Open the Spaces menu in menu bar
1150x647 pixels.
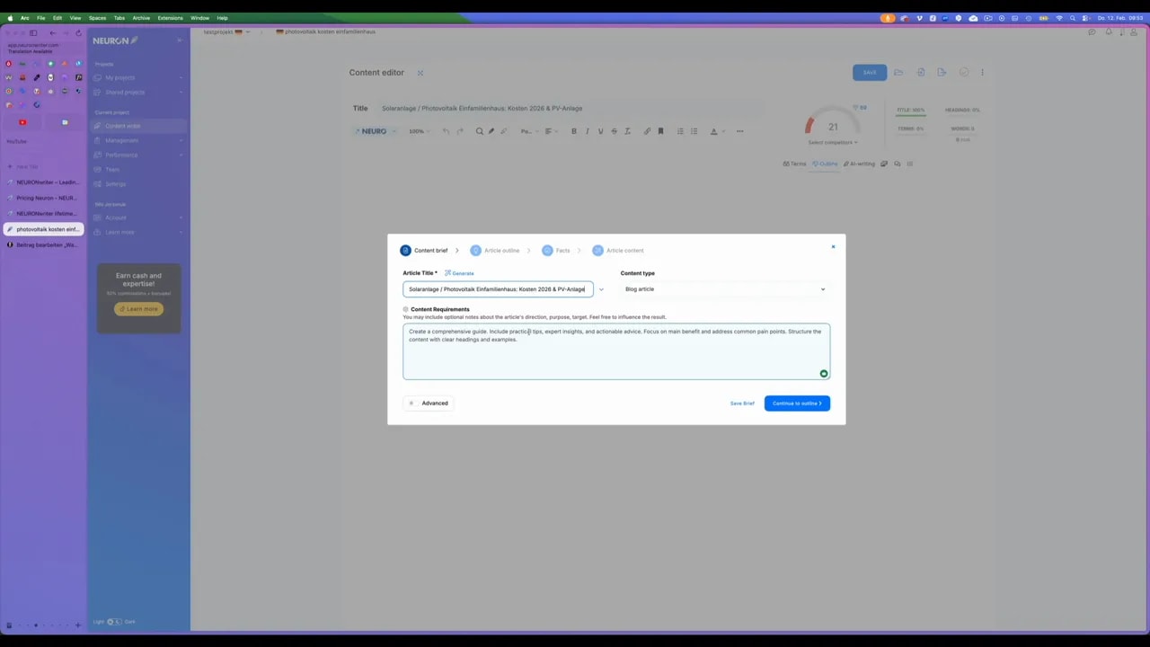click(97, 18)
